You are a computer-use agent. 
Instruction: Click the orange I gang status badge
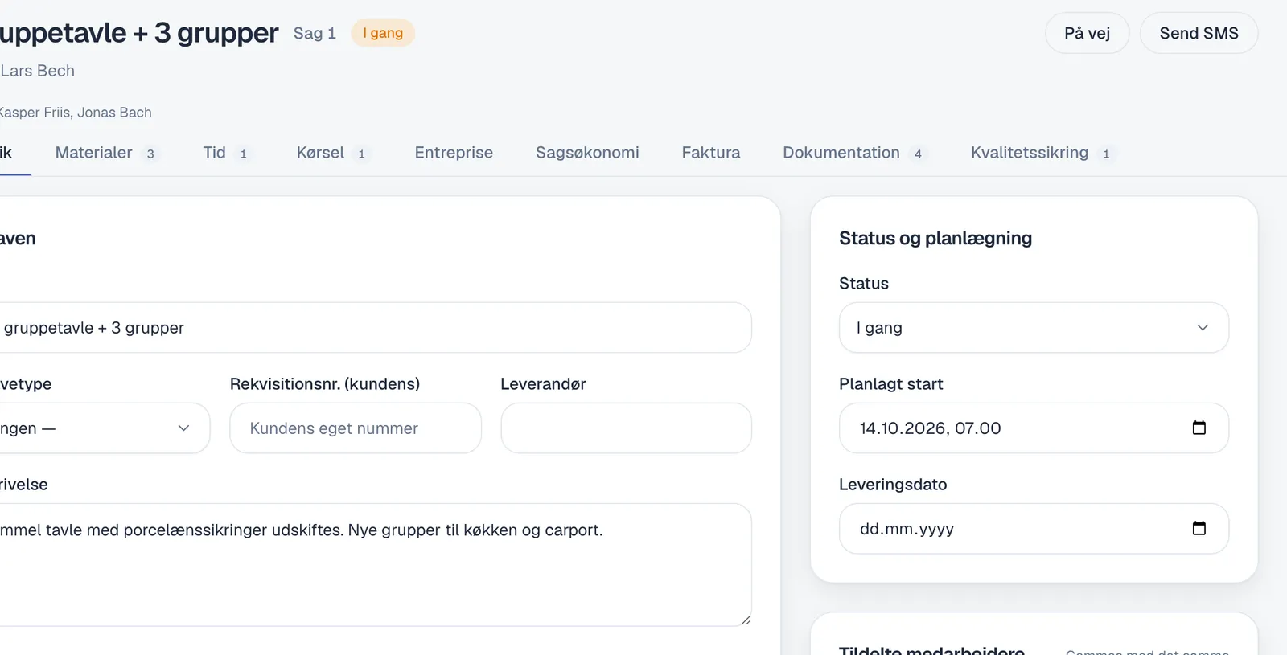383,33
